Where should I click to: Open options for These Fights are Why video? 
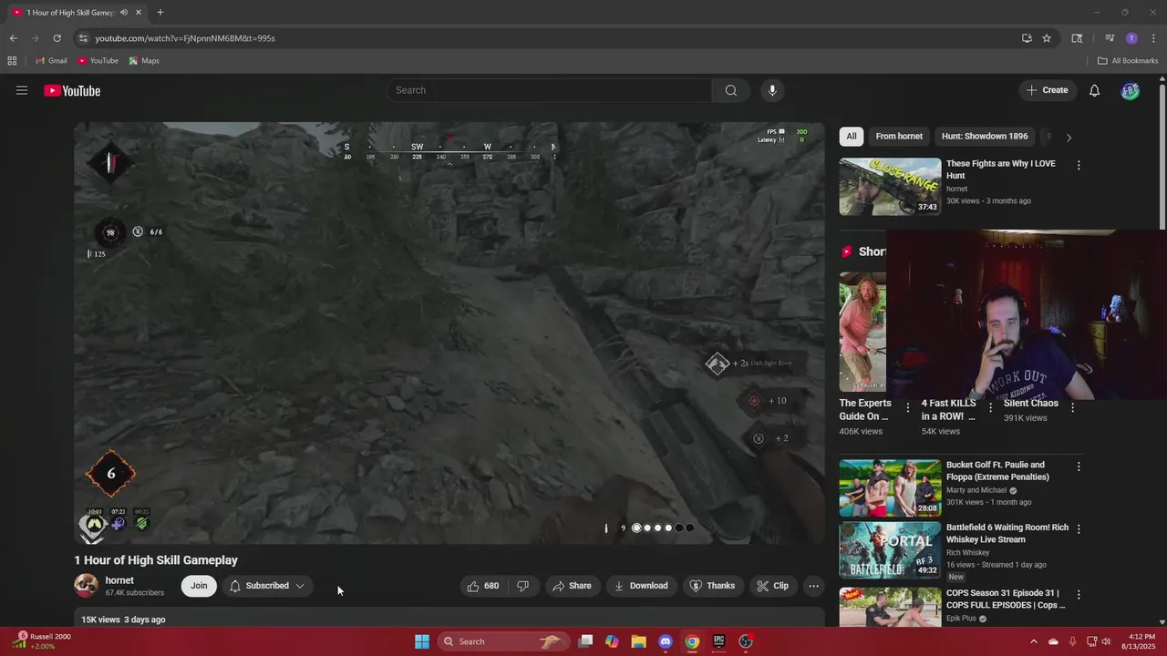point(1079,166)
